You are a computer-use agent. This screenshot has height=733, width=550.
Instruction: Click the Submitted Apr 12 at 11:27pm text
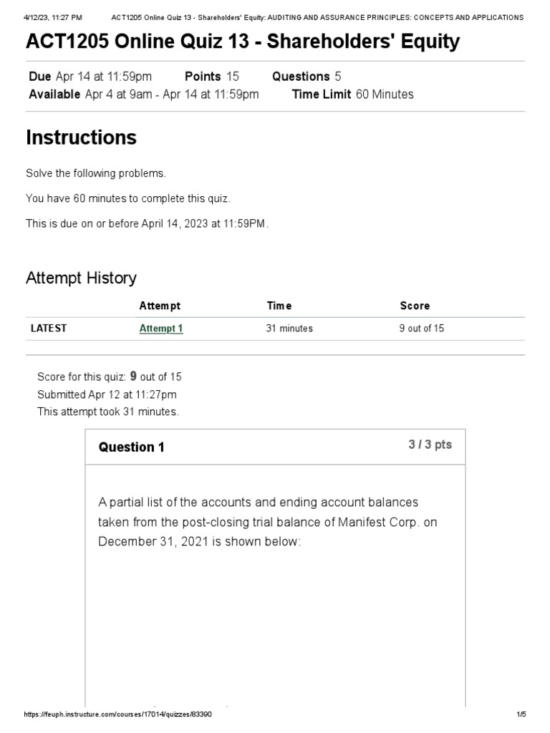pos(107,394)
